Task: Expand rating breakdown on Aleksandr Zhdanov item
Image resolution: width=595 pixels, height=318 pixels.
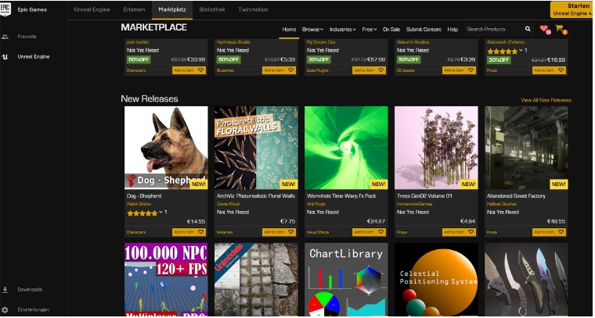Action: [521, 51]
